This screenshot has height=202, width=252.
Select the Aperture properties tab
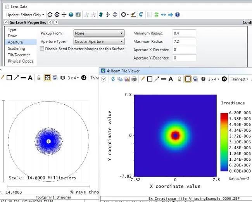[21, 42]
